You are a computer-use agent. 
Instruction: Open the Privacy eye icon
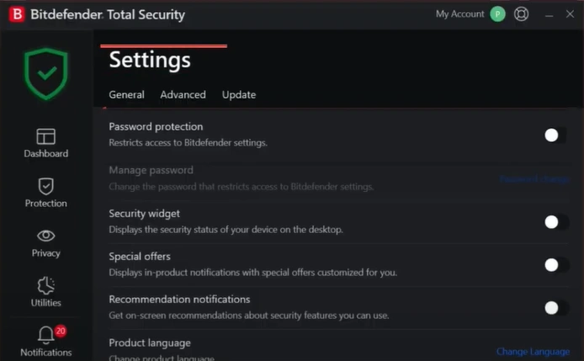pyautogui.click(x=45, y=236)
